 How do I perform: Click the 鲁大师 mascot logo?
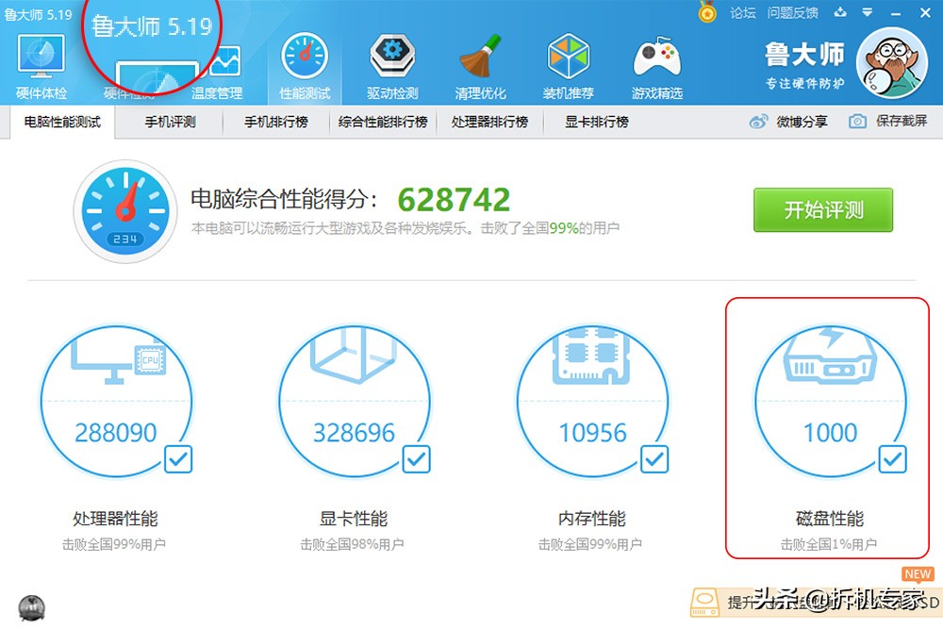click(892, 64)
